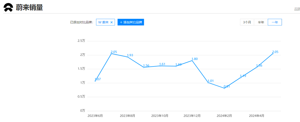Choose the 一年 time range tab
Screen dimensions: 300x122
point(275,22)
